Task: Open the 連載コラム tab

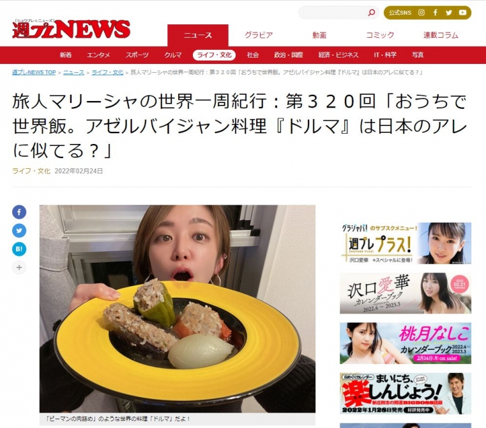Action: pos(441,35)
